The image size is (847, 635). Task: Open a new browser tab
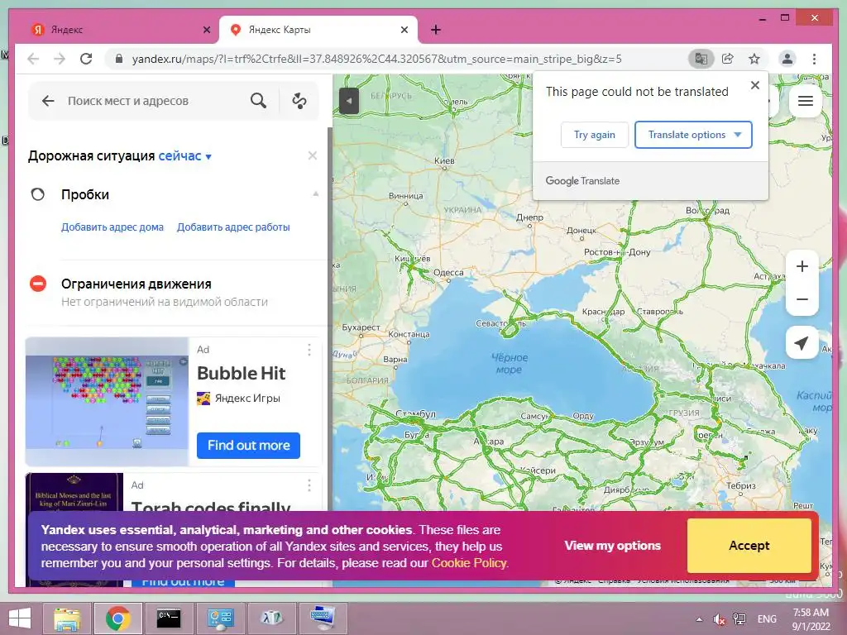pyautogui.click(x=436, y=31)
